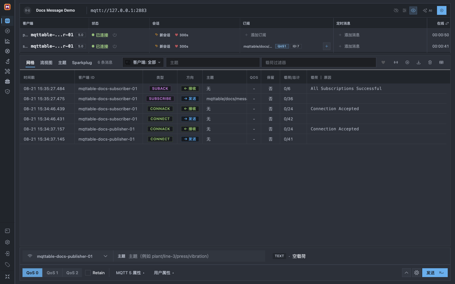Click the replay circle icon in message toolbar
The image size is (455, 284).
tap(407, 62)
